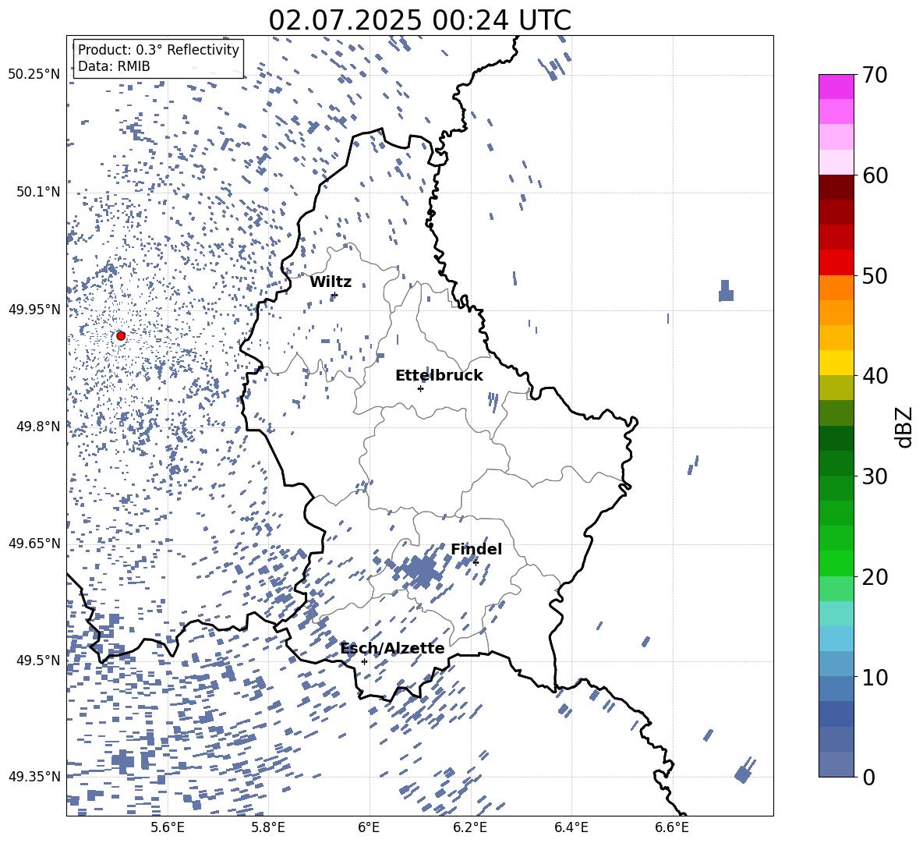Pick the yellow colorbar segment above 40

tap(836, 363)
